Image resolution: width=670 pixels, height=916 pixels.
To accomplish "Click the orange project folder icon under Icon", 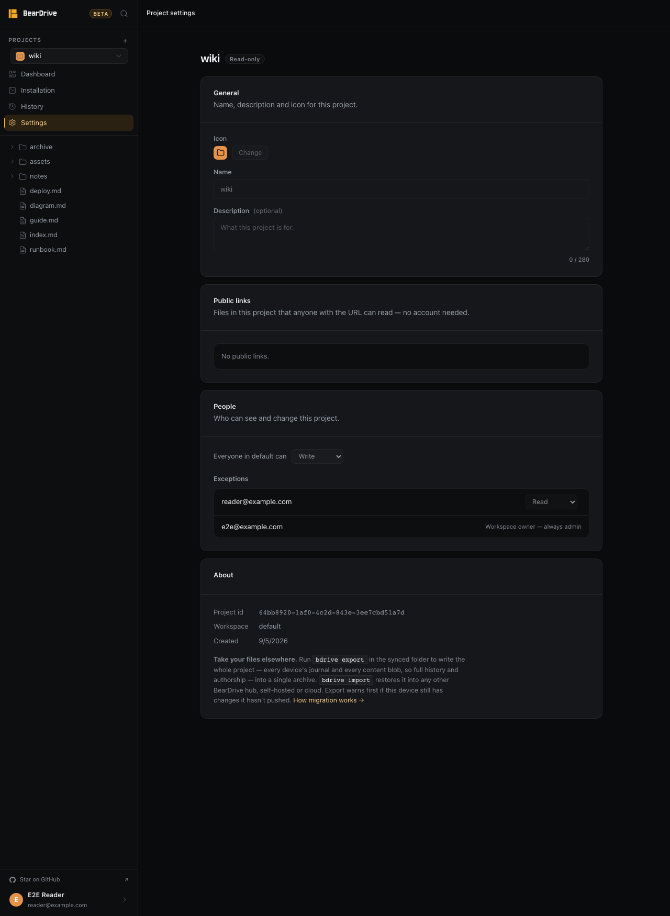I will point(220,153).
